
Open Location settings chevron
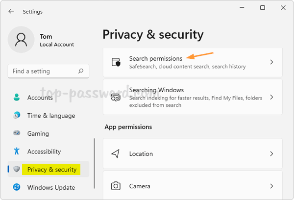pyautogui.click(x=271, y=153)
